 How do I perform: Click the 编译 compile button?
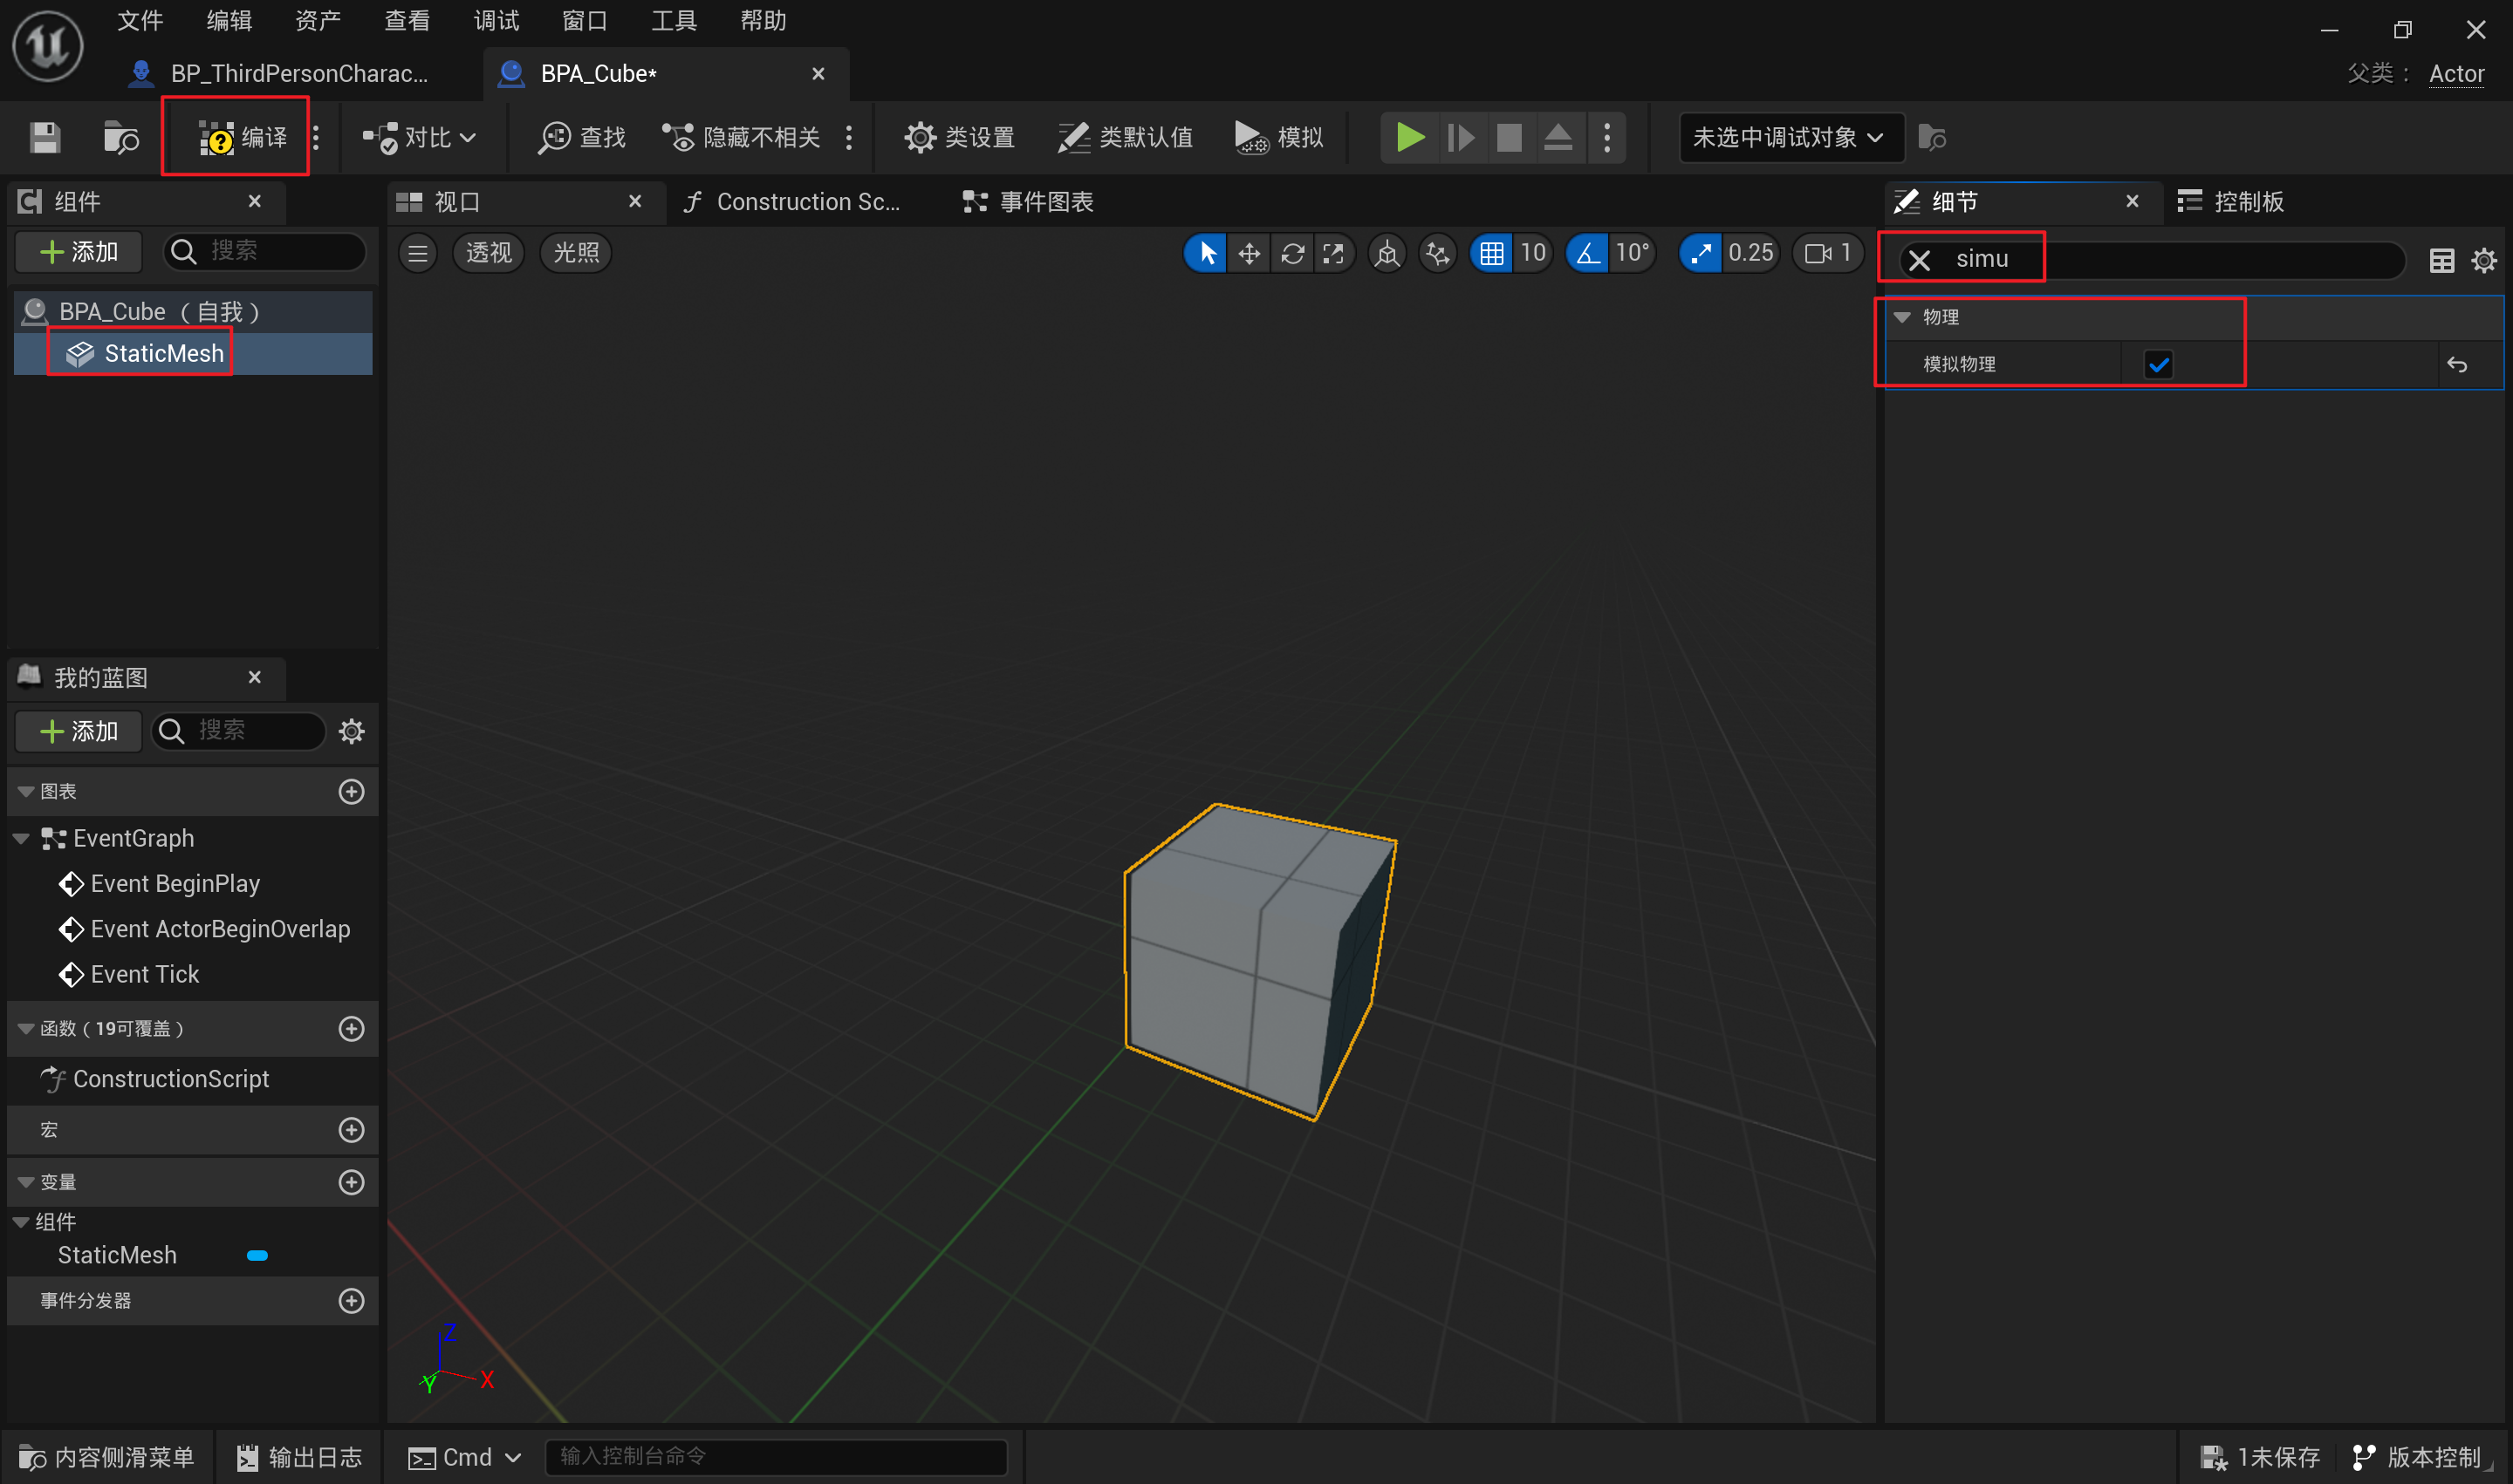[x=240, y=137]
